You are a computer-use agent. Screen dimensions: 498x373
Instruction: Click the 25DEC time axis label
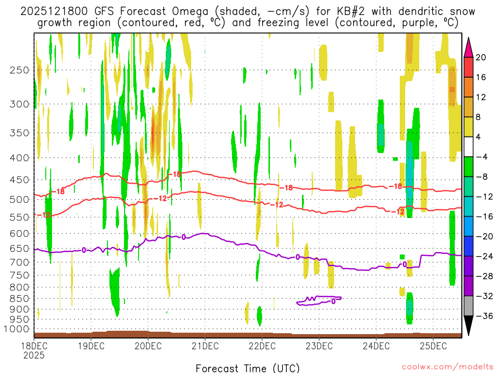point(433,346)
